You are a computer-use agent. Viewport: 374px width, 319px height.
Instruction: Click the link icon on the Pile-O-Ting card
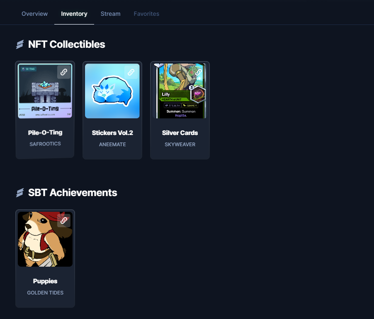coord(64,72)
